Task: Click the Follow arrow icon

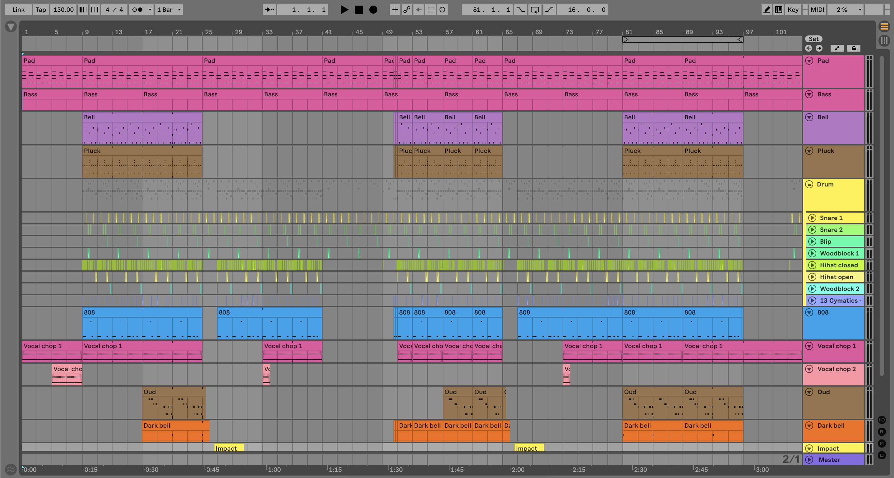Action: [x=269, y=10]
